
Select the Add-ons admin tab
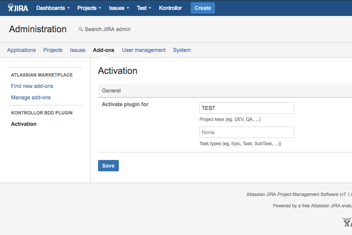tap(103, 50)
